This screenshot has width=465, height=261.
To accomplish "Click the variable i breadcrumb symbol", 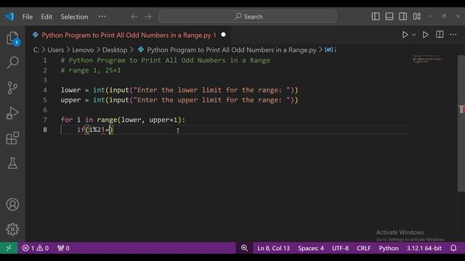I will point(331,50).
